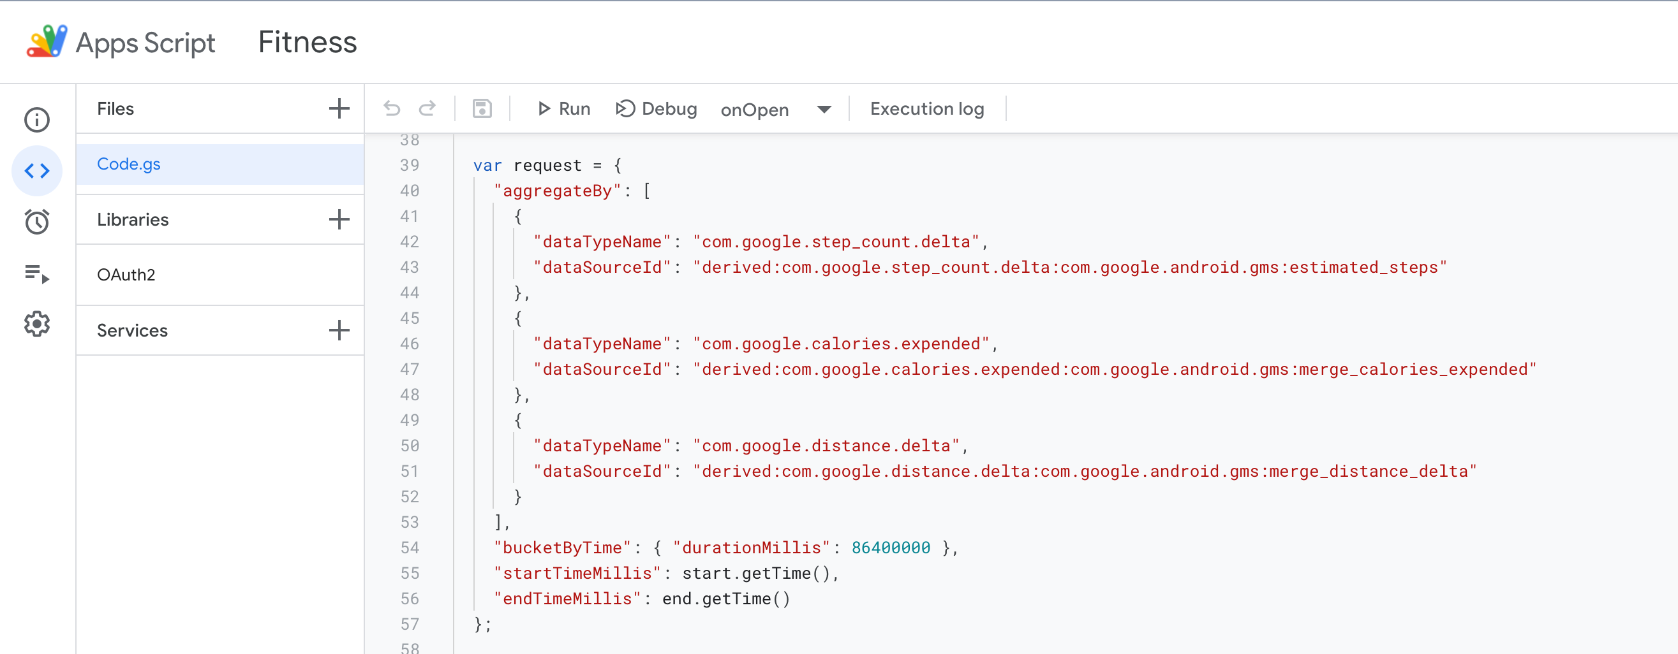This screenshot has height=654, width=1678.
Task: Click the "aggregateBy" key in code
Action: [x=558, y=191]
